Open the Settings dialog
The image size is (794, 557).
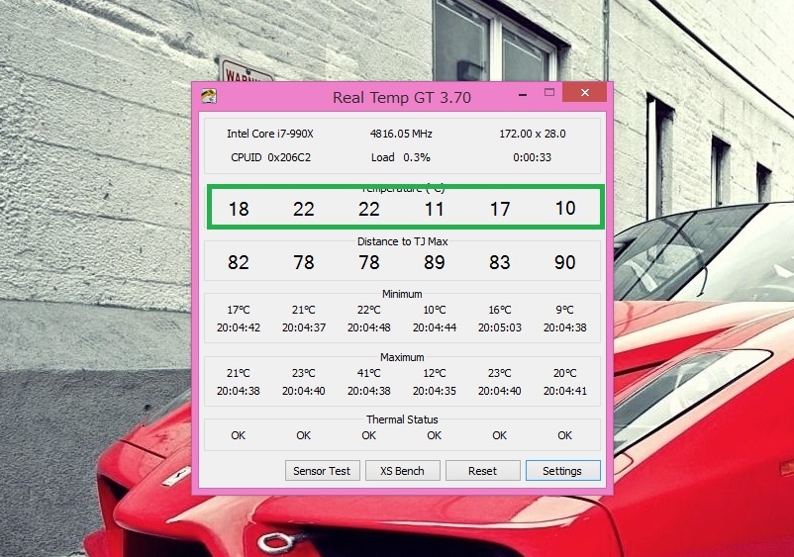(562, 471)
